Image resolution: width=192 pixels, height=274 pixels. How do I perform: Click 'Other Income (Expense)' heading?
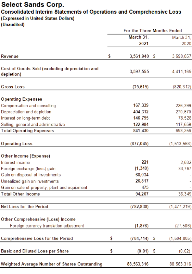click(x=25, y=156)
